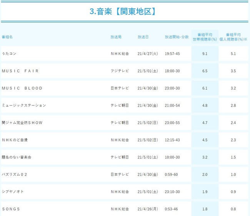Click household rating 4.5
The image size is (250, 216).
(x=205, y=140)
